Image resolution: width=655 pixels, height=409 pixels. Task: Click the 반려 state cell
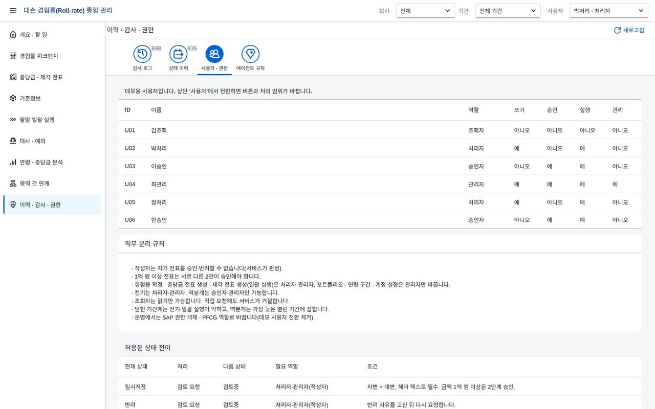pos(130,405)
